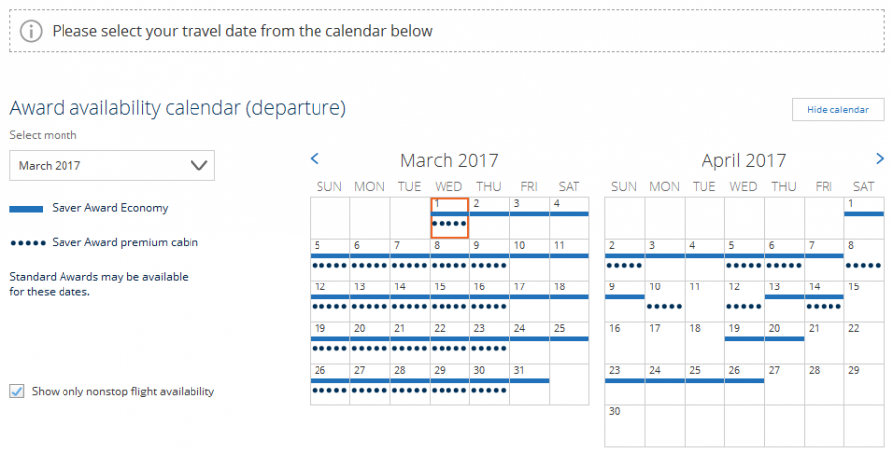Click the Saver Award Economy blue legend bar

[26, 209]
